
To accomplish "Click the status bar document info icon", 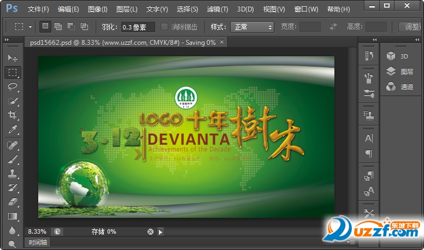I will (x=57, y=231).
